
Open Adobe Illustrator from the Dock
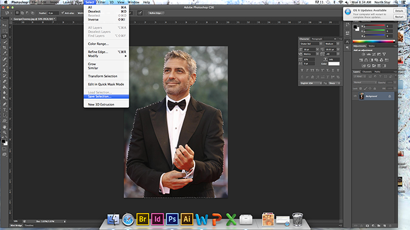(187, 219)
